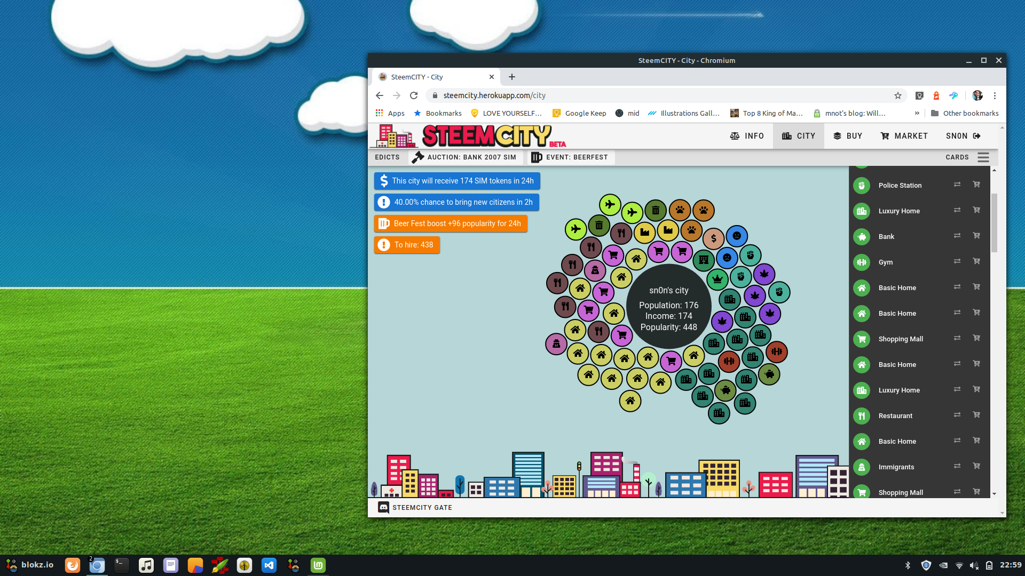This screenshot has height=576, width=1025.
Task: Click the volume icon in the system tray
Action: 974,565
